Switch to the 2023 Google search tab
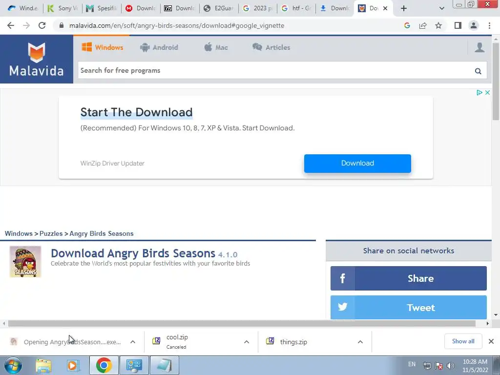Screen dimensions: 500x375 (258, 8)
